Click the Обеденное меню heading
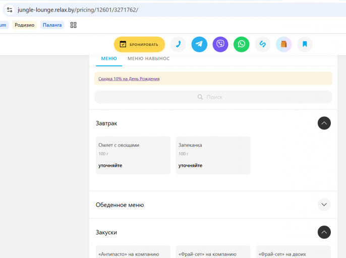 120,205
